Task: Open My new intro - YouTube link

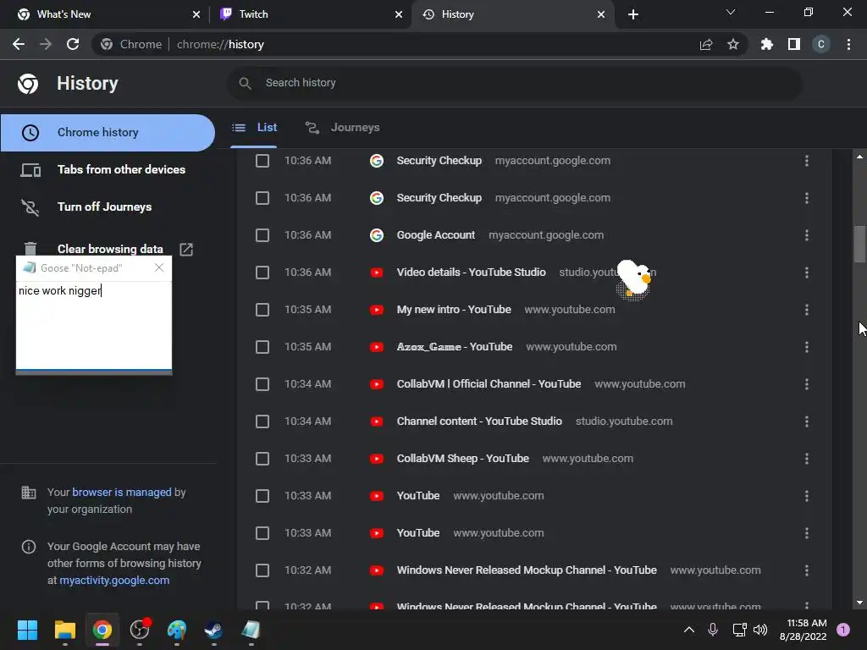Action: pyautogui.click(x=454, y=310)
